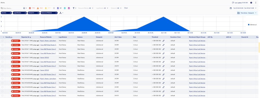The height and width of the screenshot is (98, 260).
Task: Open the saved filters star dropdown
Action: pyautogui.click(x=25, y=8)
